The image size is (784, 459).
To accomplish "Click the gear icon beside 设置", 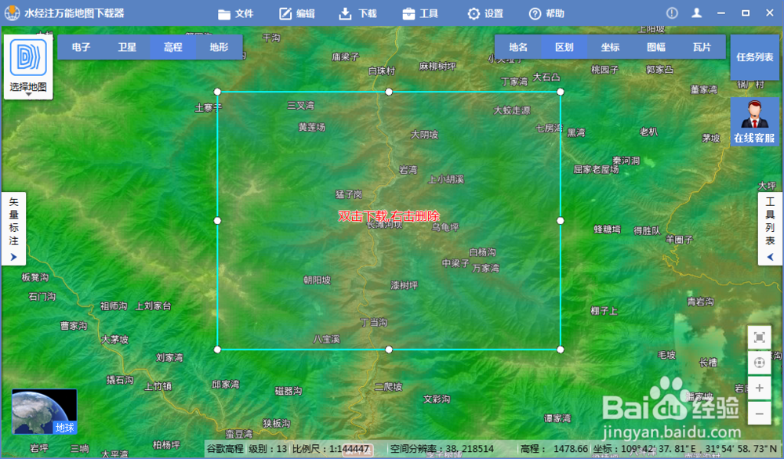I will (473, 13).
